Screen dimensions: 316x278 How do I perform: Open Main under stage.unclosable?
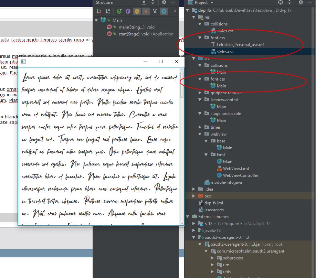[x=221, y=120]
